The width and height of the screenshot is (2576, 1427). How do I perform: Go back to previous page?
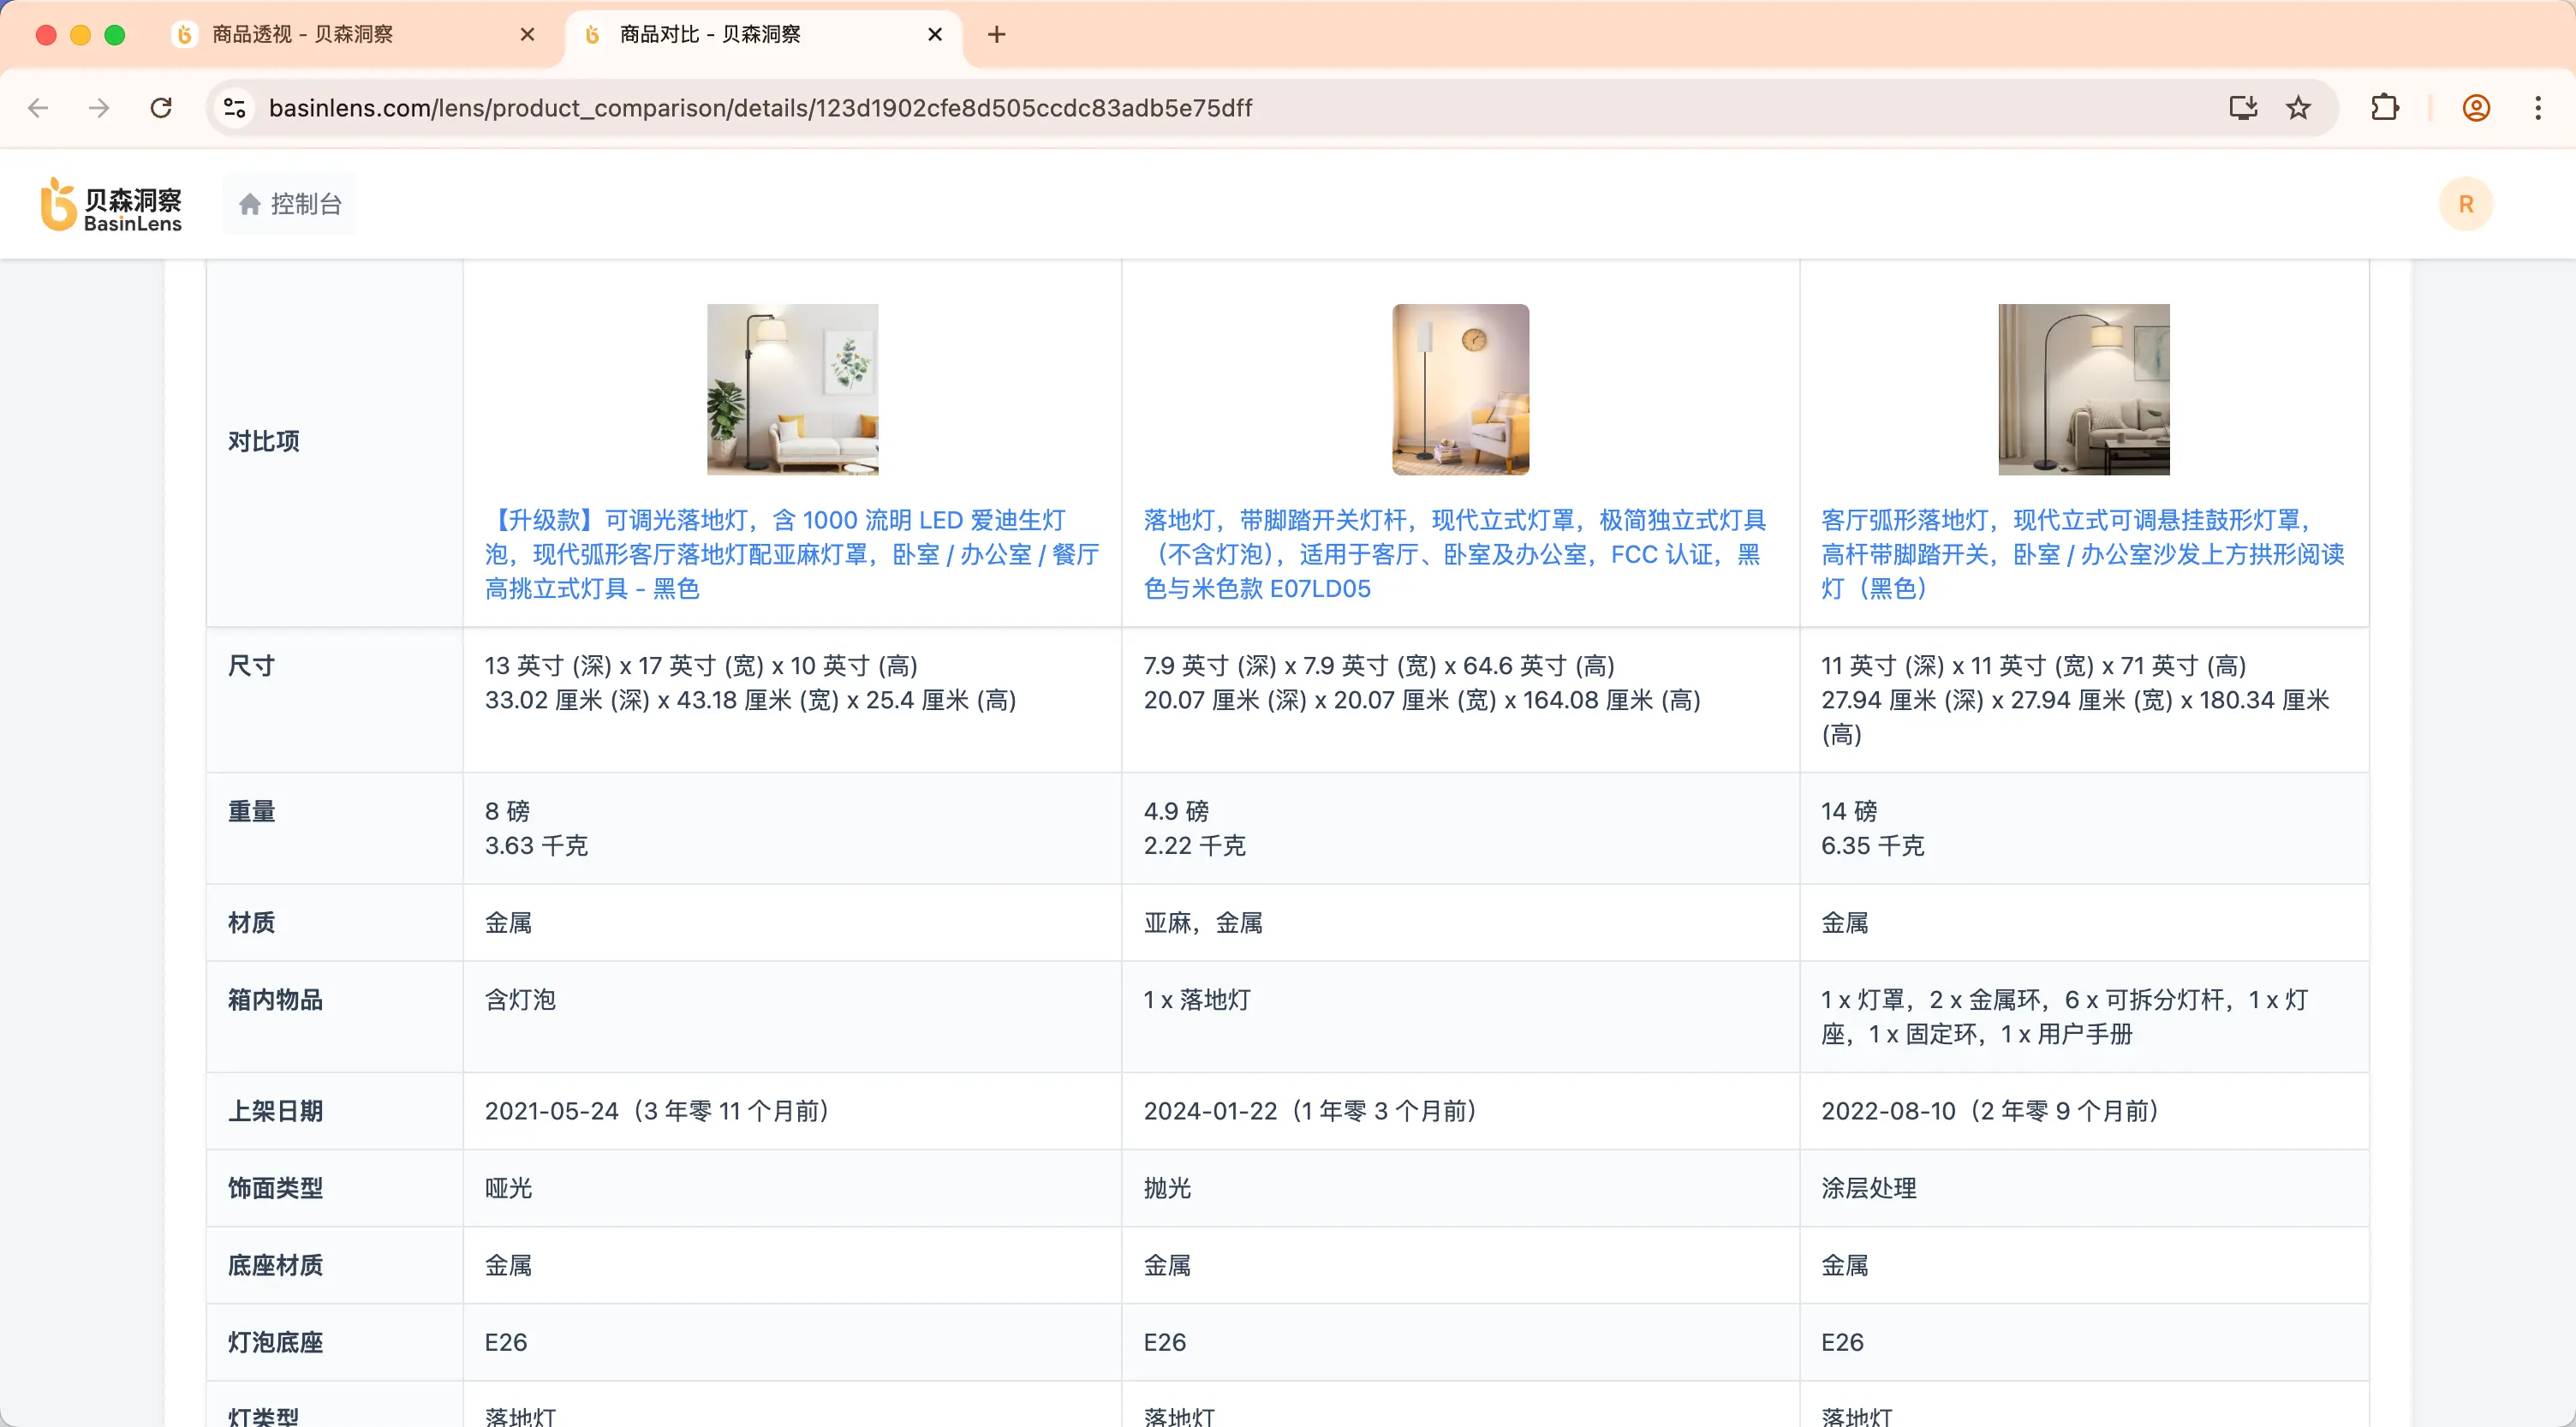(38, 108)
